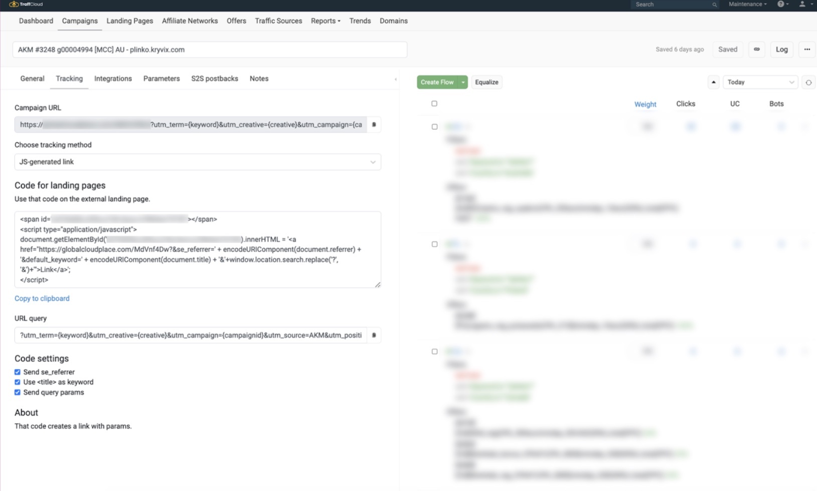Open the Create Flow dropdown arrow
Image resolution: width=817 pixels, height=491 pixels.
tap(463, 82)
